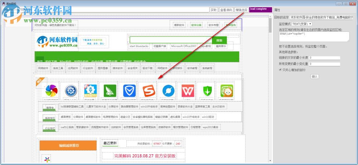Click the selection rule textarea with SPAN
The height and width of the screenshot is (165, 358).
[314, 36]
